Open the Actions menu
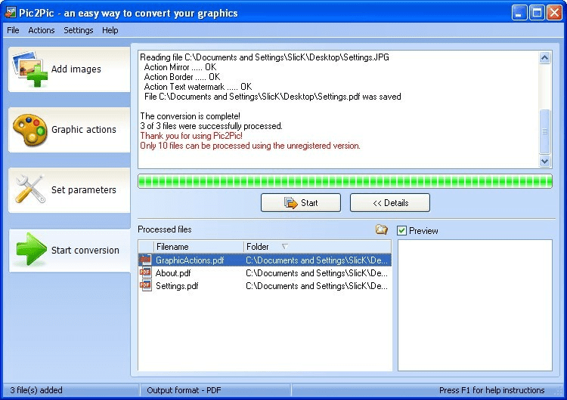 [42, 30]
